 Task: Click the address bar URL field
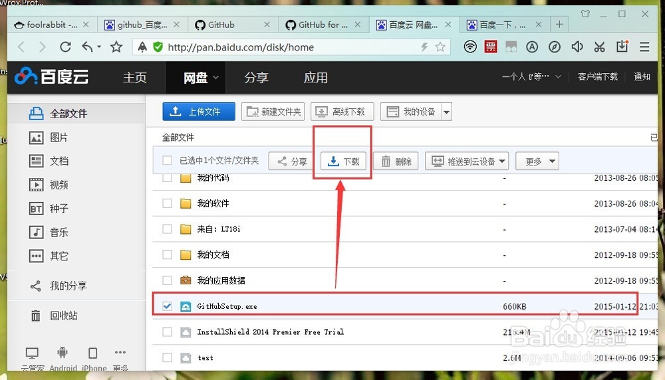291,47
